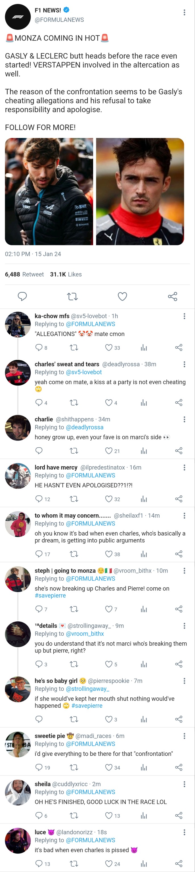Share the main F1 NEWS tweet
The image size is (195, 872).
tap(172, 297)
